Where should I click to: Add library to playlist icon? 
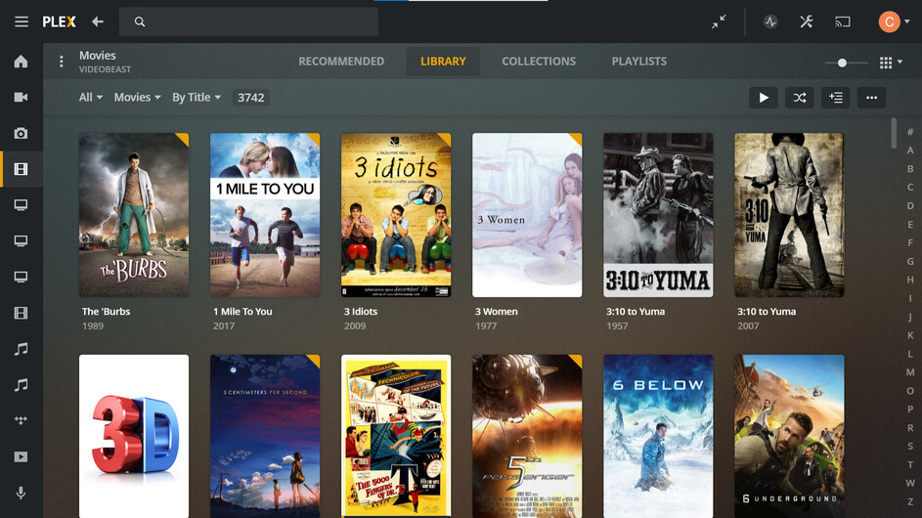coord(836,98)
